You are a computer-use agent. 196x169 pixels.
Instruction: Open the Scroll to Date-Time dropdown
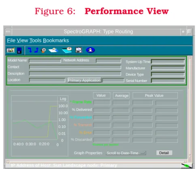pyautogui.click(x=126, y=153)
